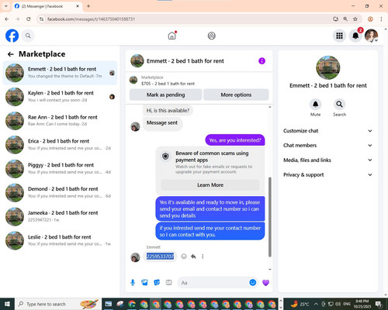Click Mark as pending button
The width and height of the screenshot is (388, 310).
[165, 95]
